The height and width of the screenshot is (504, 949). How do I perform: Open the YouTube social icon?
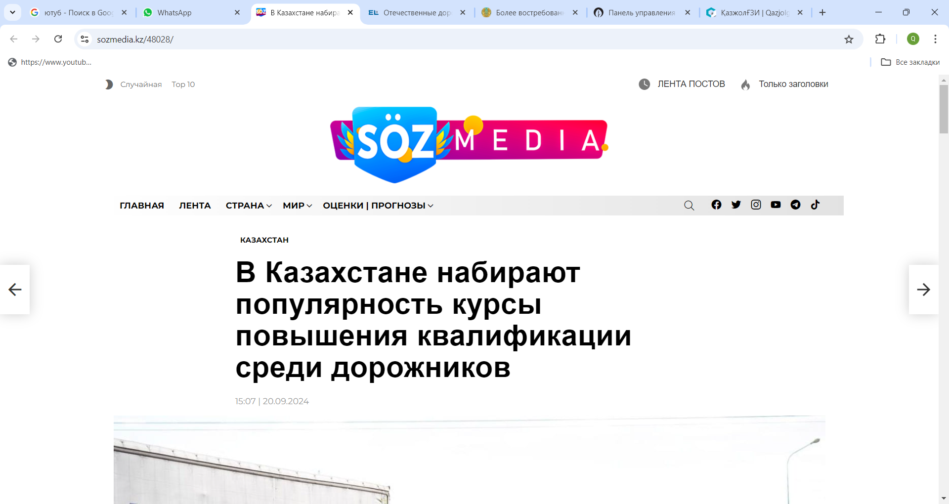coord(776,205)
